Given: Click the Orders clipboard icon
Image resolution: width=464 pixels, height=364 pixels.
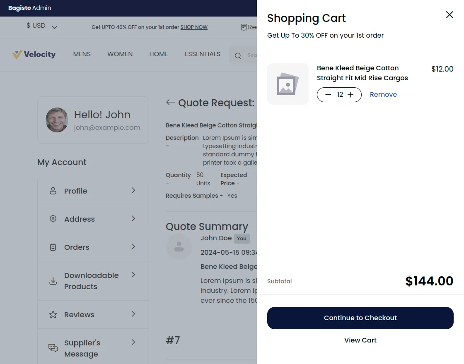Looking at the screenshot, I should point(53,247).
